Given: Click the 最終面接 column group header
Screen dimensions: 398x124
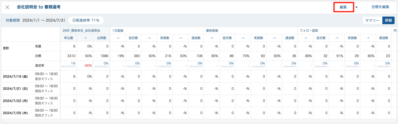Looking at the screenshot, I should click(212, 31).
